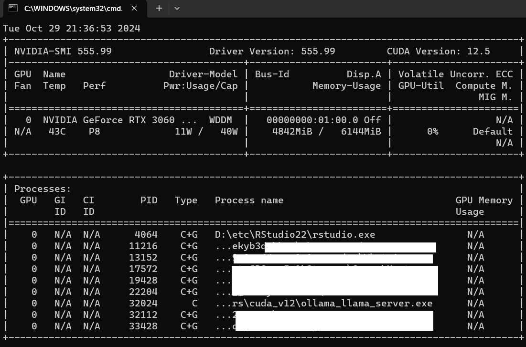Click the Type value C for PID 32024

[x=194, y=304]
